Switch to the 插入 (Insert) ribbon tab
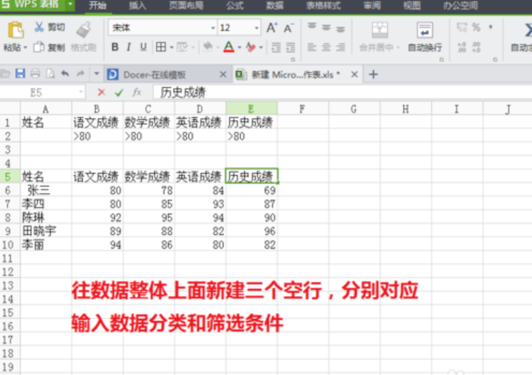 point(138,6)
